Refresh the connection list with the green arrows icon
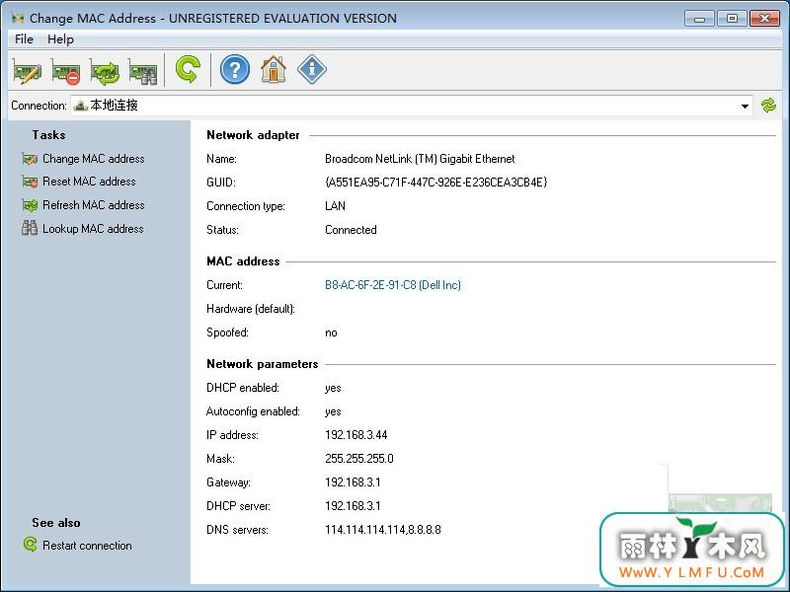Screen dimensions: 790x592 point(768,106)
